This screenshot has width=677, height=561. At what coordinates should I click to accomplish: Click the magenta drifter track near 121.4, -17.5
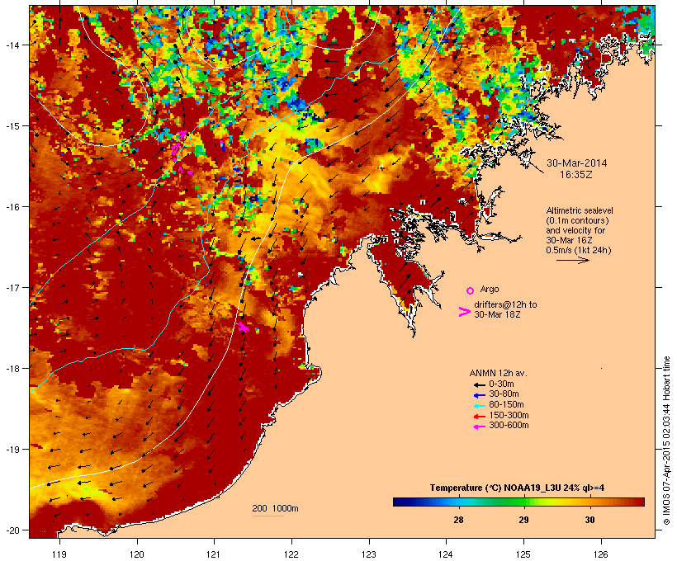244,327
